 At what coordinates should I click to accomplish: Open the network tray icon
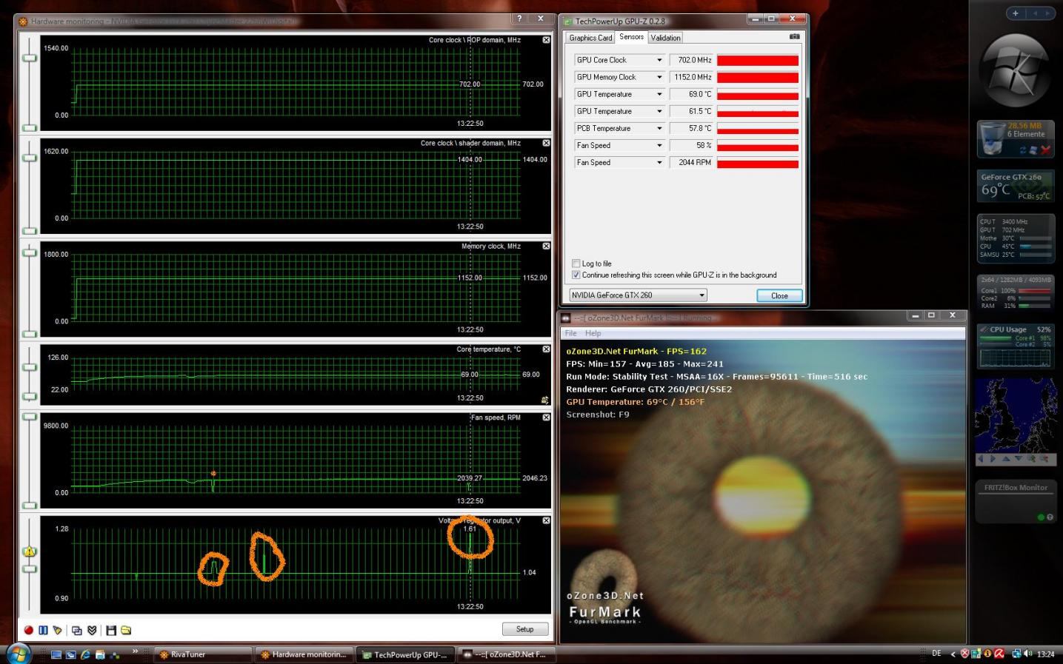click(x=1016, y=654)
